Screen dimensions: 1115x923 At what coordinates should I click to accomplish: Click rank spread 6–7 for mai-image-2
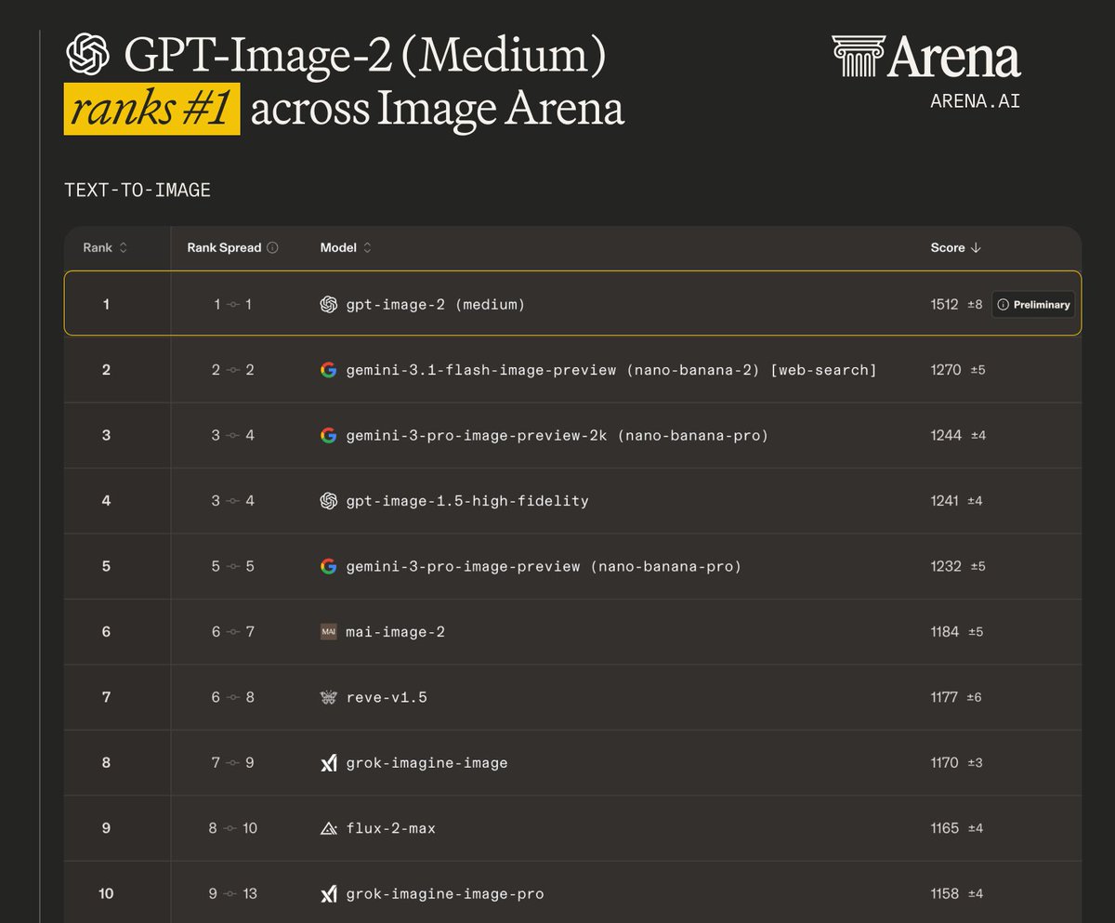click(232, 632)
